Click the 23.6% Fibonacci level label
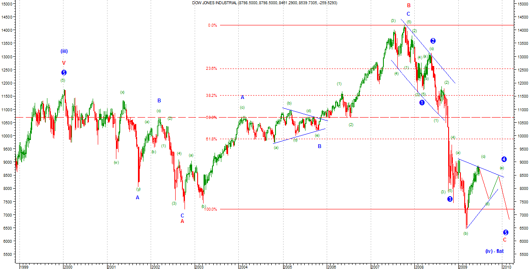 [x=212, y=69]
